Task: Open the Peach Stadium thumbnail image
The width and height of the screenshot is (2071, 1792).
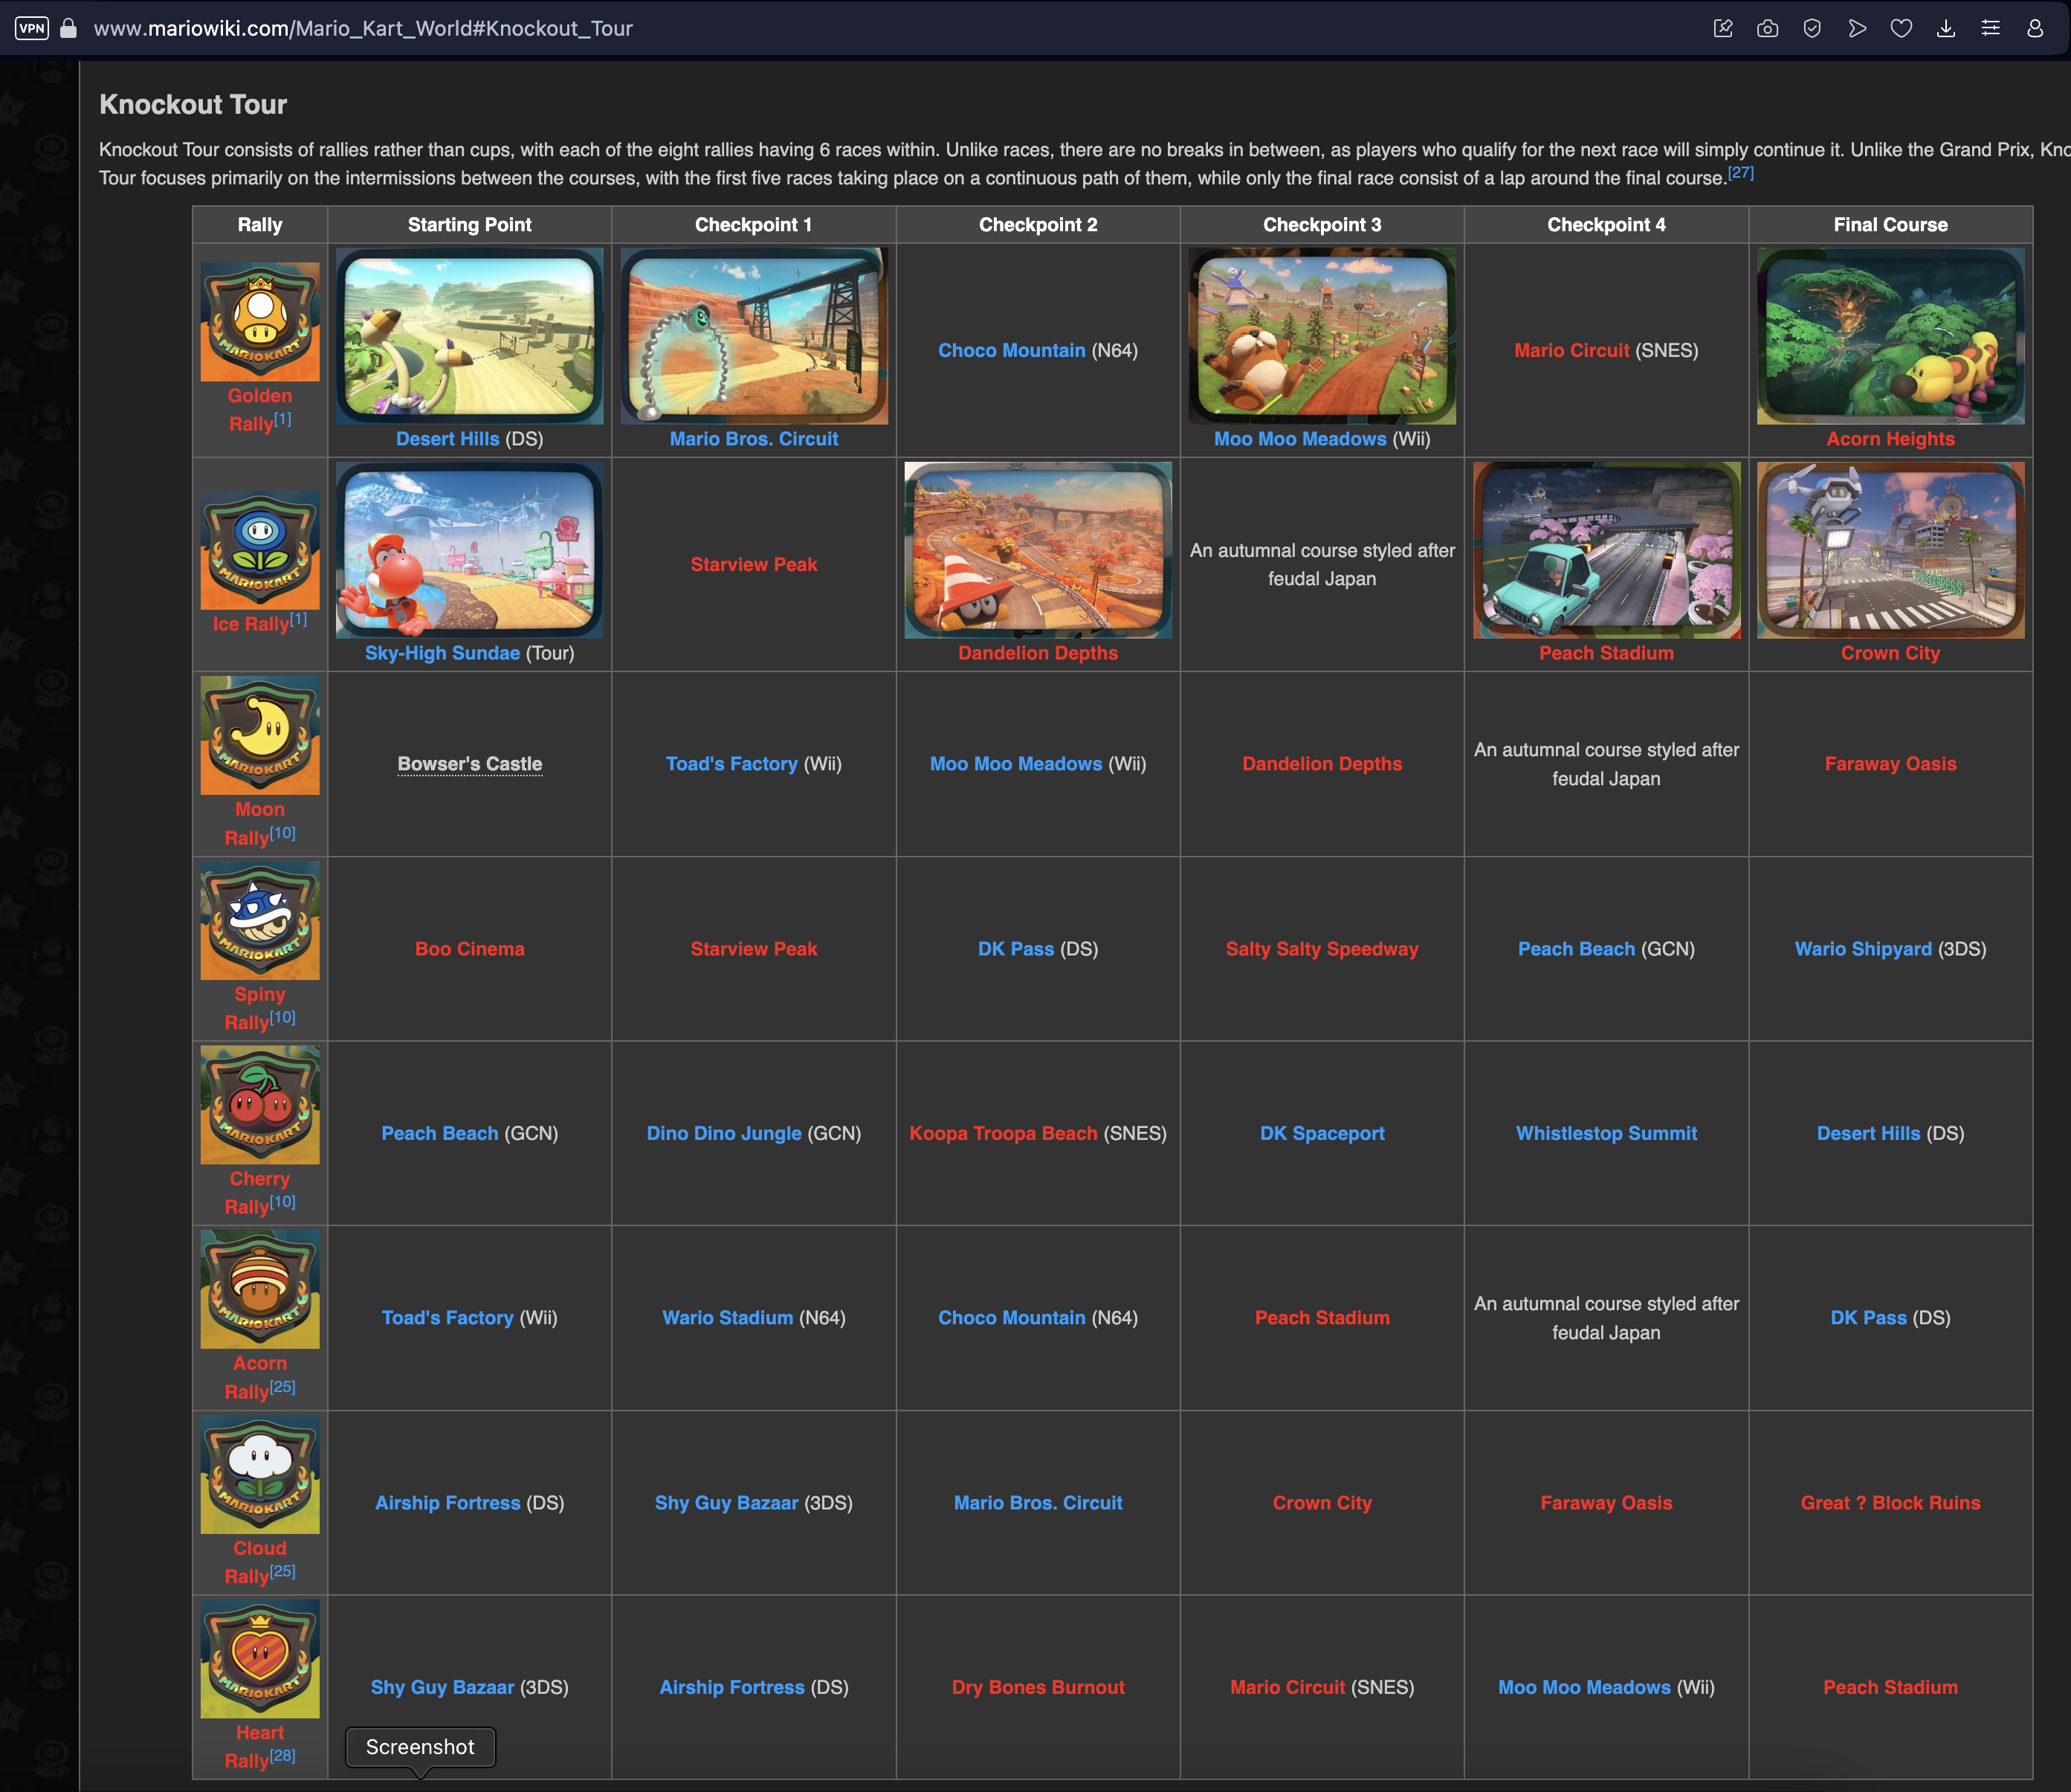Action: 1606,550
